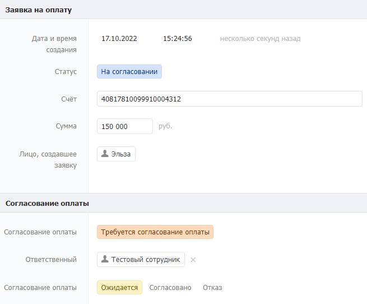367x304 pixels.
Task: Click the На согласовании status badge
Action: tap(129, 71)
